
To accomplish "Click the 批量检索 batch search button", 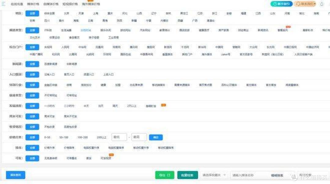I will click(x=188, y=175).
